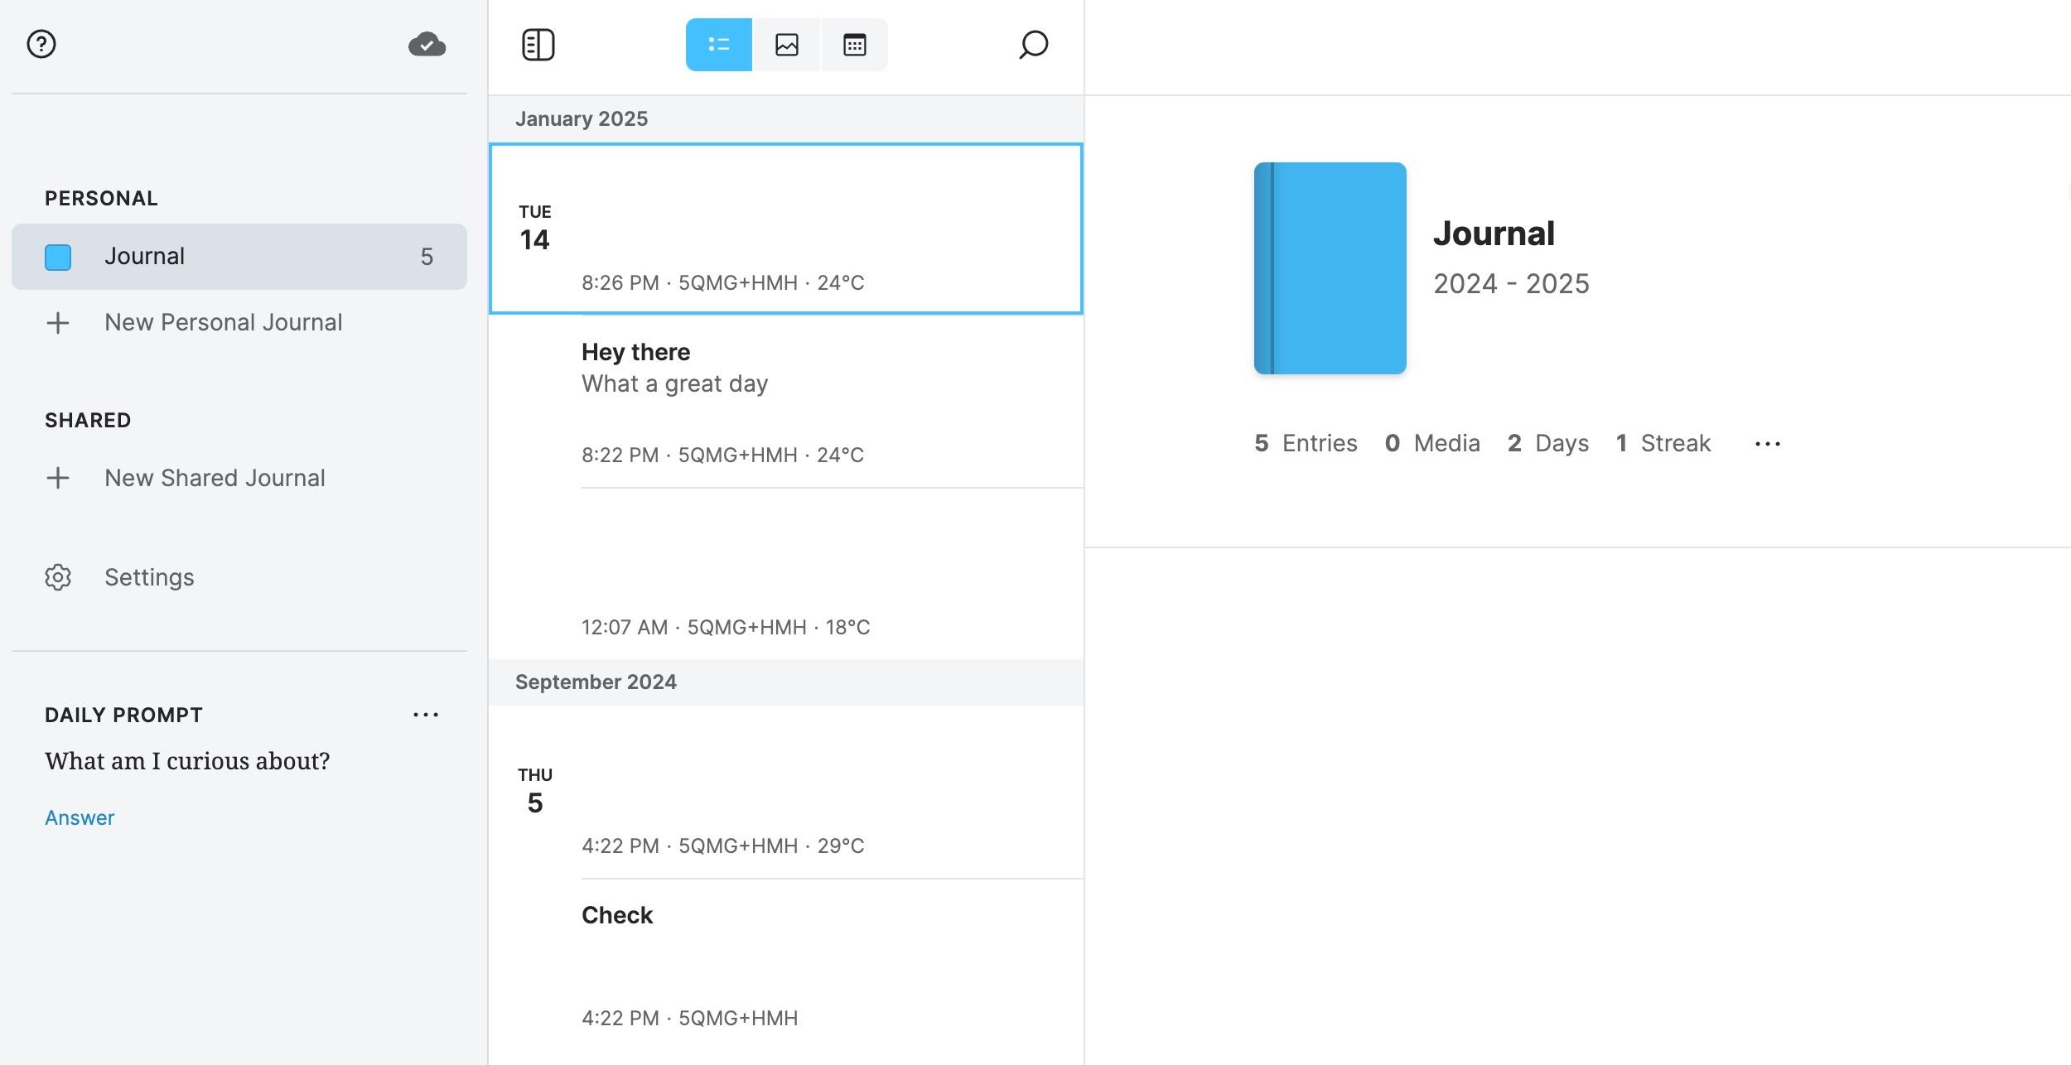
Task: Open the 'Hey there' entry
Action: tap(786, 383)
